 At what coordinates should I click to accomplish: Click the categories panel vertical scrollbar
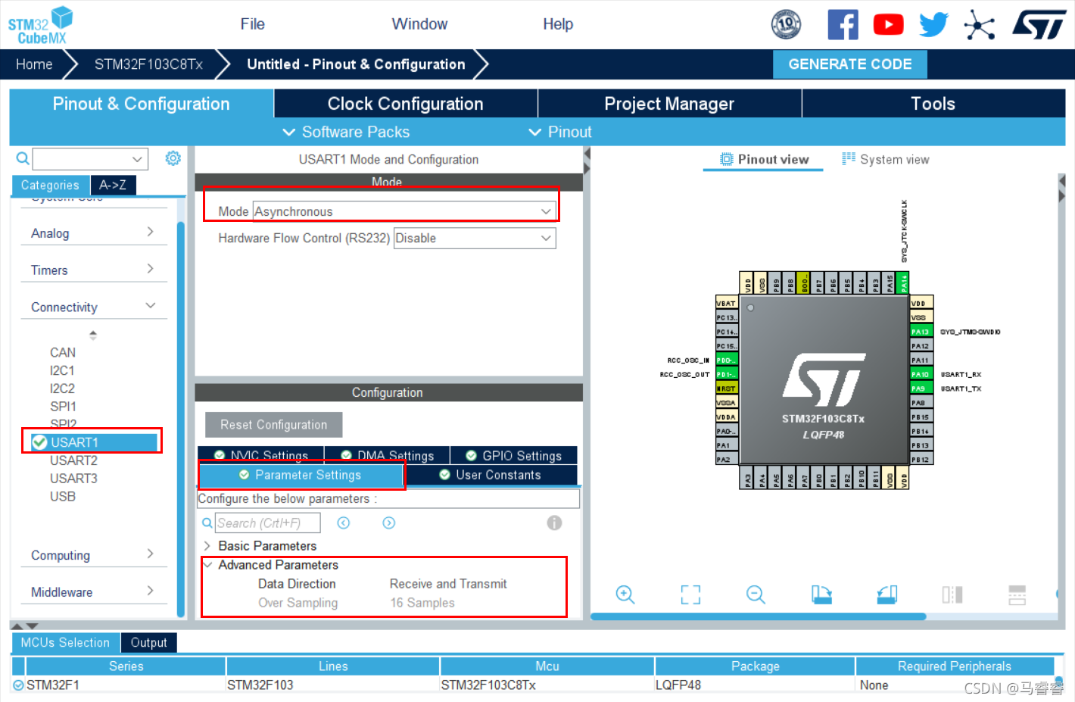click(x=181, y=420)
